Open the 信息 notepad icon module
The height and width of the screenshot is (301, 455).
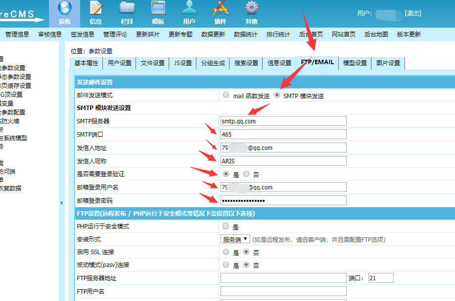(x=96, y=13)
